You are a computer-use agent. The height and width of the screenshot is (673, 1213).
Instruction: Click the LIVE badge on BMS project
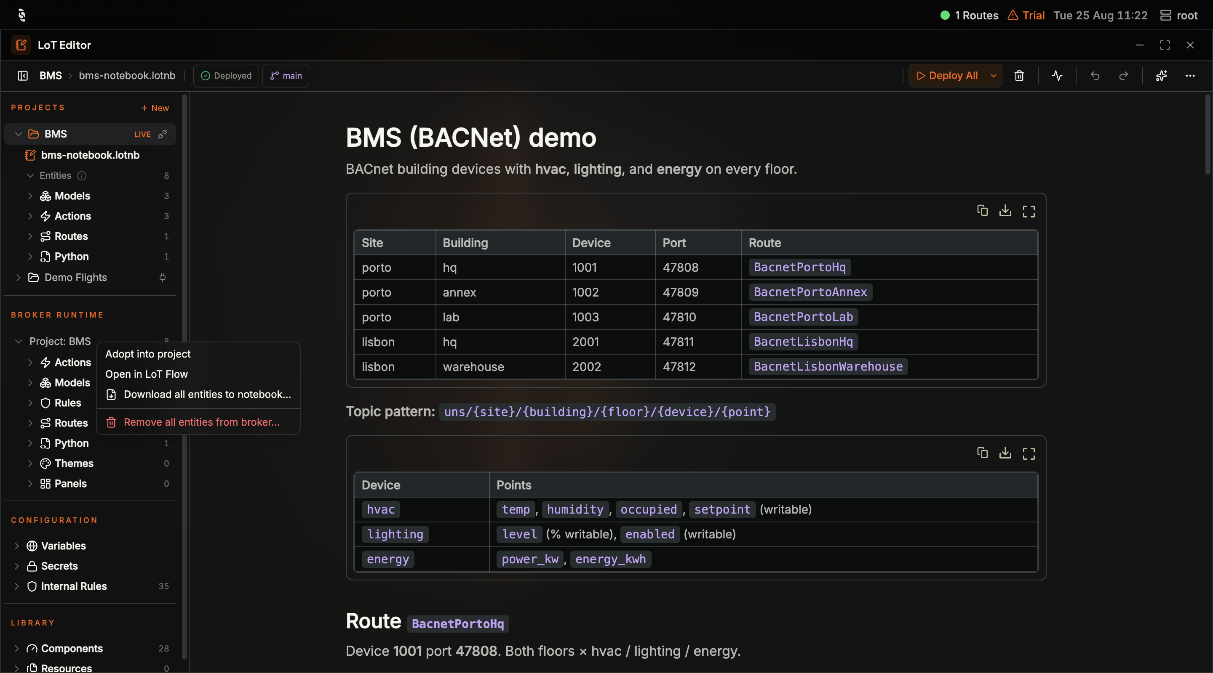(x=142, y=135)
